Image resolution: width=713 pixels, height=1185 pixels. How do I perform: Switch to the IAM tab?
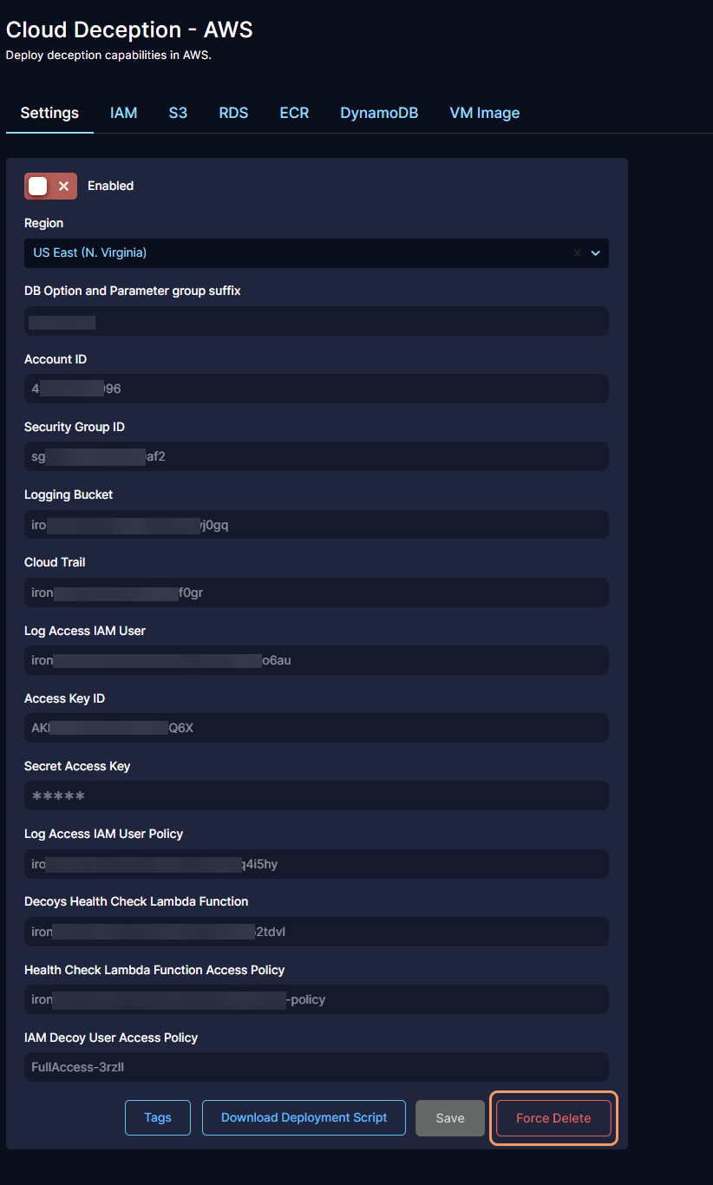(x=123, y=113)
